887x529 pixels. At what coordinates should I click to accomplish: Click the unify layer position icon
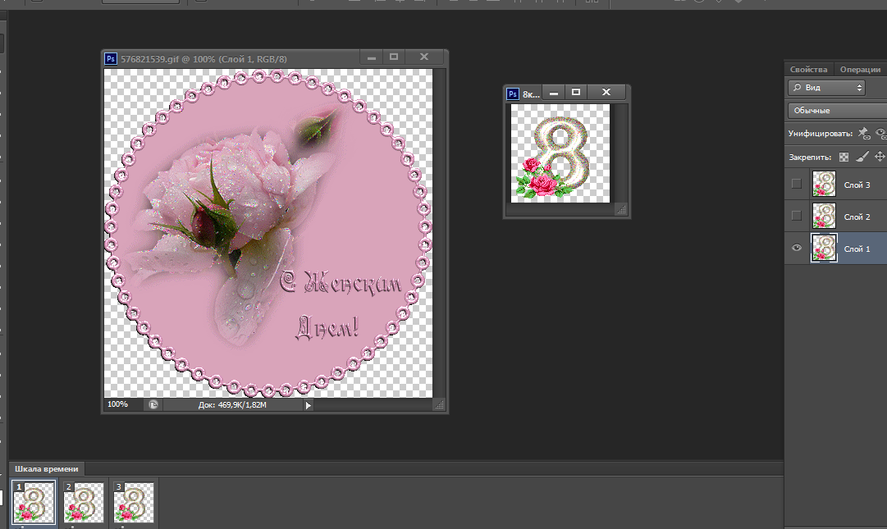tap(862, 133)
